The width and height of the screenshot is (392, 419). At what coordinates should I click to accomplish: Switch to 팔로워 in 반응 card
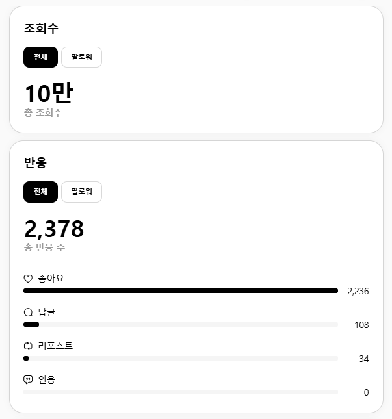tap(81, 192)
